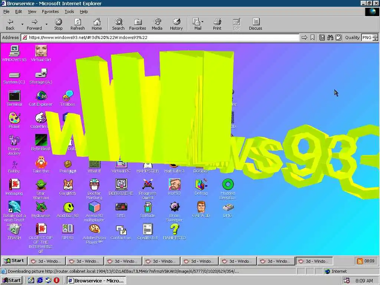Open the Search toolbar button
The width and height of the screenshot is (380, 285).
(x=118, y=24)
